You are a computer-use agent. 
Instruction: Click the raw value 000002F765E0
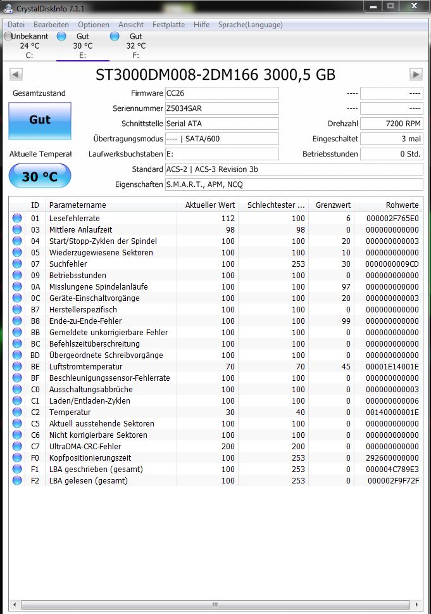392,218
